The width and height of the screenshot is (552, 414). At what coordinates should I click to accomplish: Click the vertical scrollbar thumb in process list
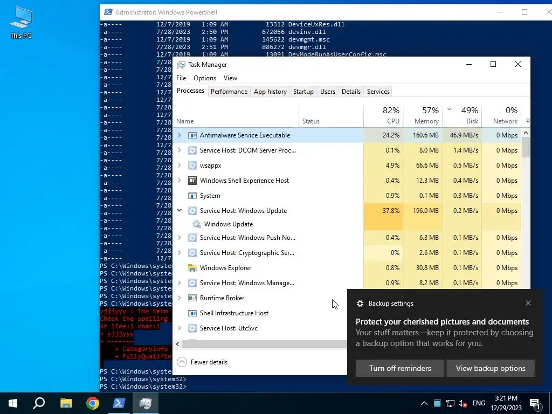[x=526, y=147]
